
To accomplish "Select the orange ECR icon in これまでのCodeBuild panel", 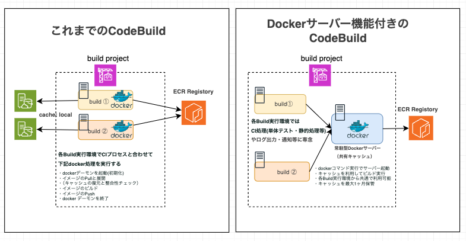I will pyautogui.click(x=194, y=113).
